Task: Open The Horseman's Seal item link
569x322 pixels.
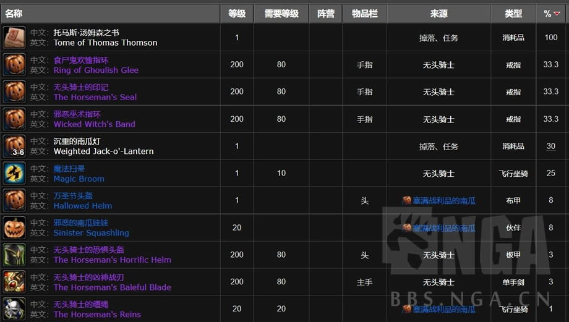Action: click(x=95, y=97)
